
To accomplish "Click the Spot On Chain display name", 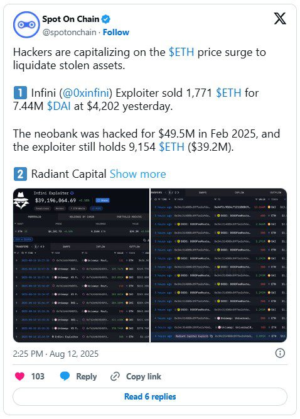I will point(71,19).
